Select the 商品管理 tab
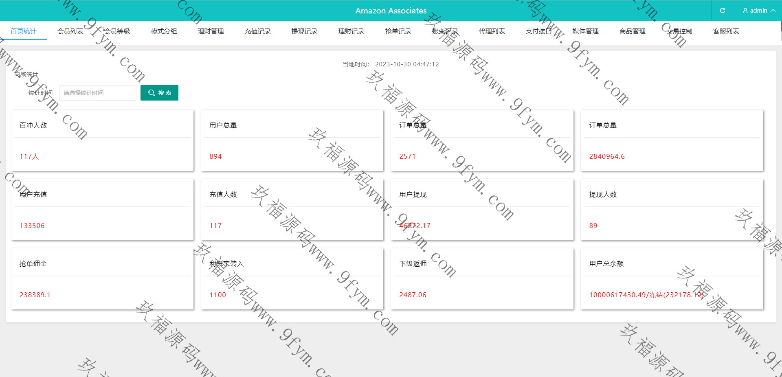 (632, 31)
